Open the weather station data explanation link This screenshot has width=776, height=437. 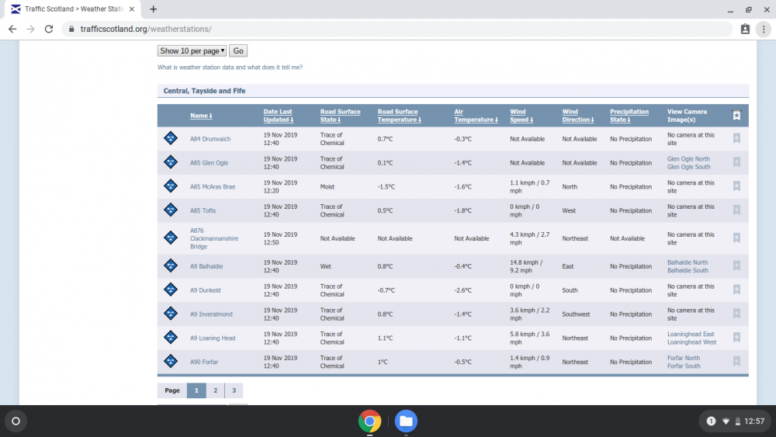(230, 68)
